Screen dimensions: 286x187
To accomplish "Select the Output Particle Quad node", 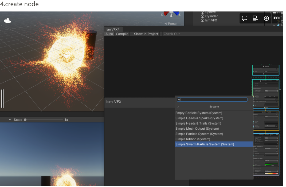I will point(266,154).
